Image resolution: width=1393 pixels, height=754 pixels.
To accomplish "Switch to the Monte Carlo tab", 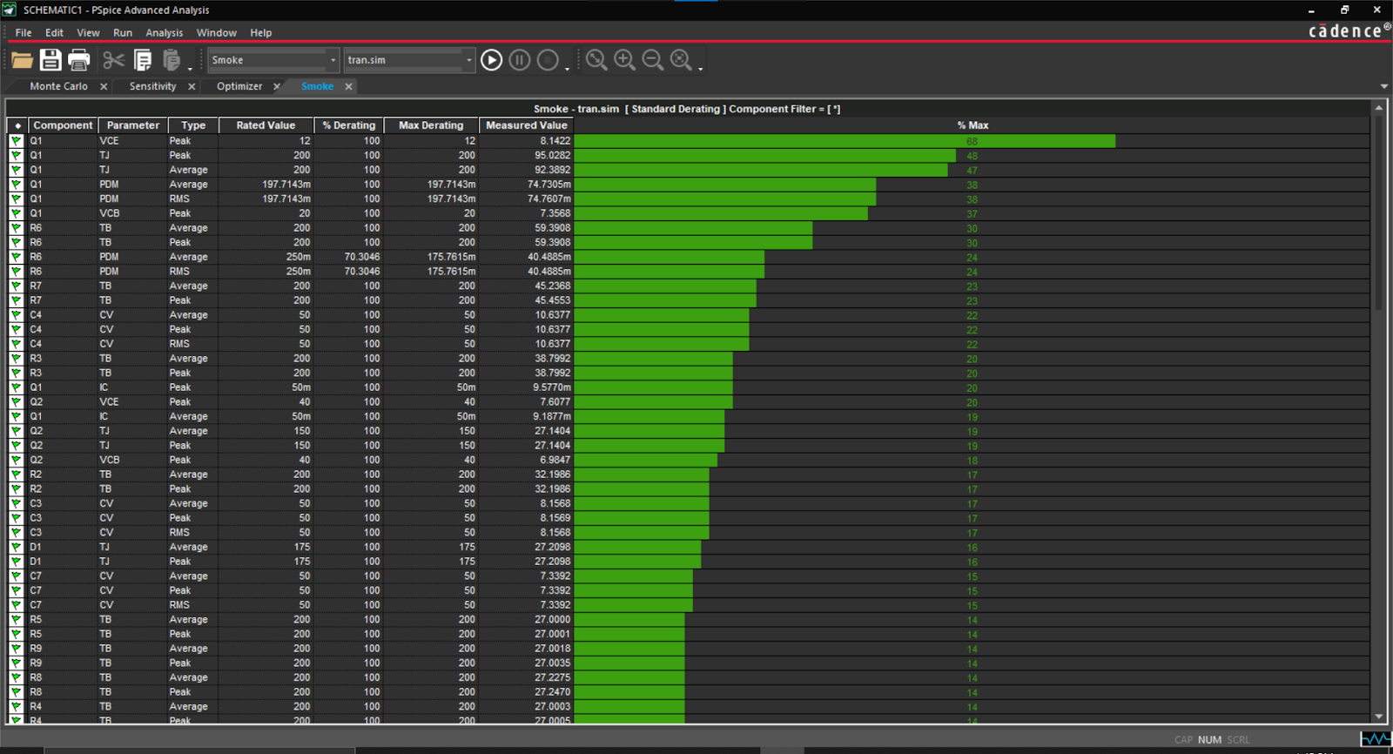I will [x=58, y=86].
